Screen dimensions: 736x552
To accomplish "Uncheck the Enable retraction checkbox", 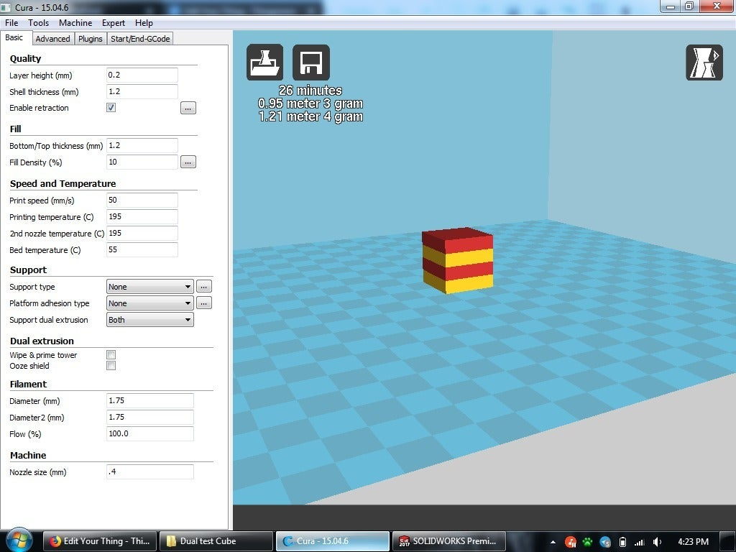I will coord(111,107).
